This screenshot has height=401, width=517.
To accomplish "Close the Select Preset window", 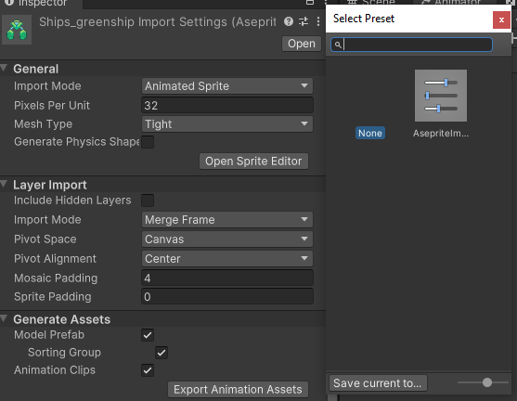I will pos(501,19).
